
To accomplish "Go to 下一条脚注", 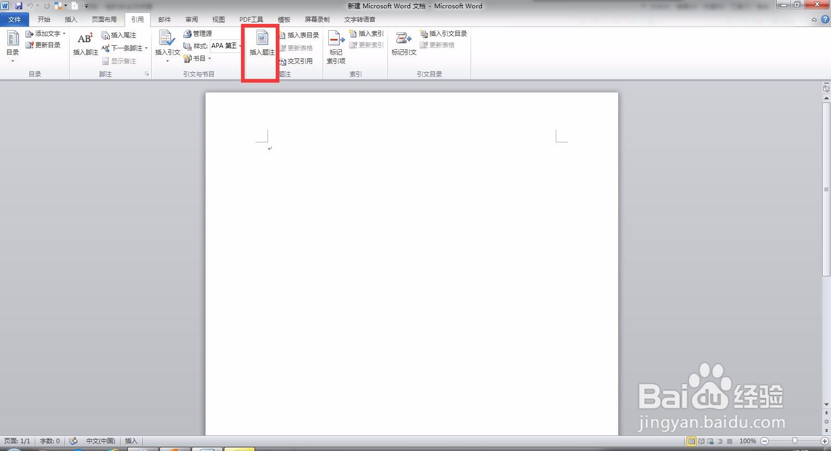I will 122,48.
